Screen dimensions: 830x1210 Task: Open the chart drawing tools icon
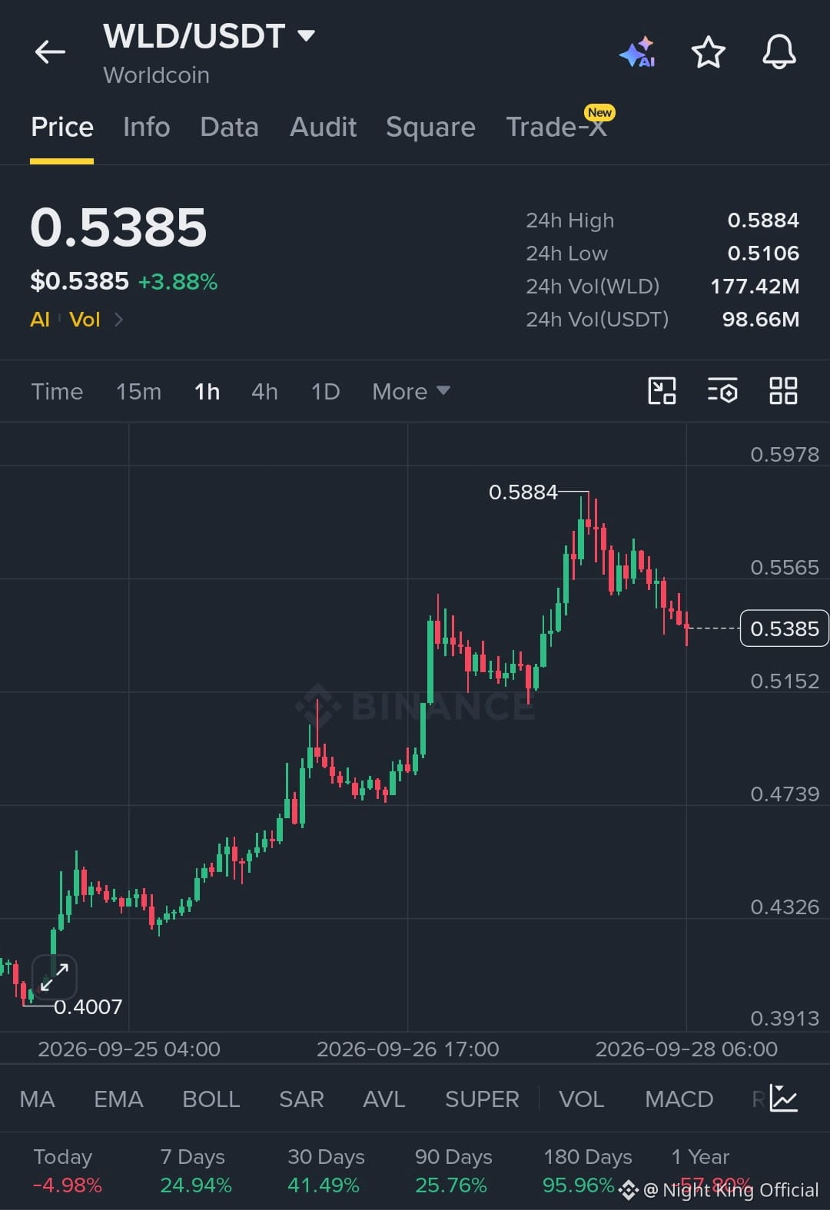[662, 391]
